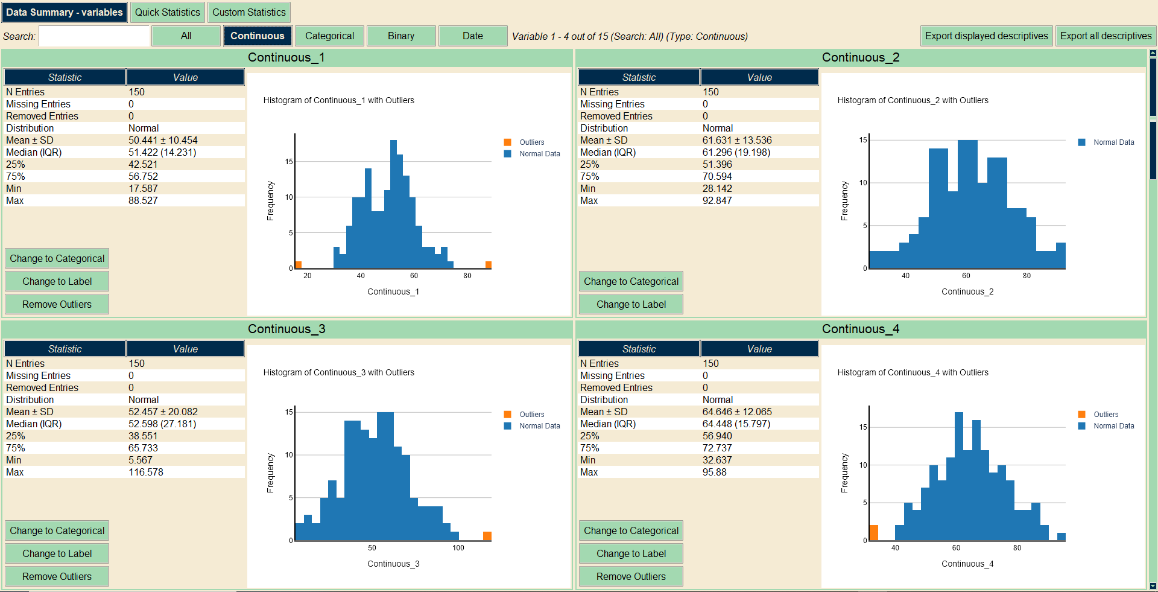Show All variable types filter

pyautogui.click(x=186, y=36)
